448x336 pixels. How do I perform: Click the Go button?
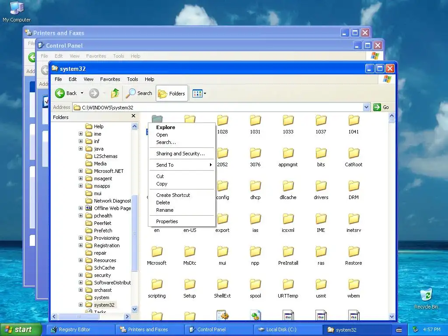tap(381, 107)
